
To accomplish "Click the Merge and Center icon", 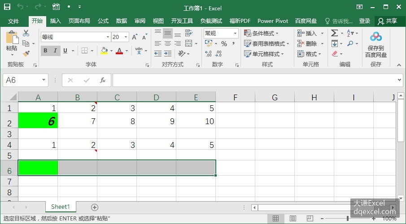I will click(x=189, y=43).
